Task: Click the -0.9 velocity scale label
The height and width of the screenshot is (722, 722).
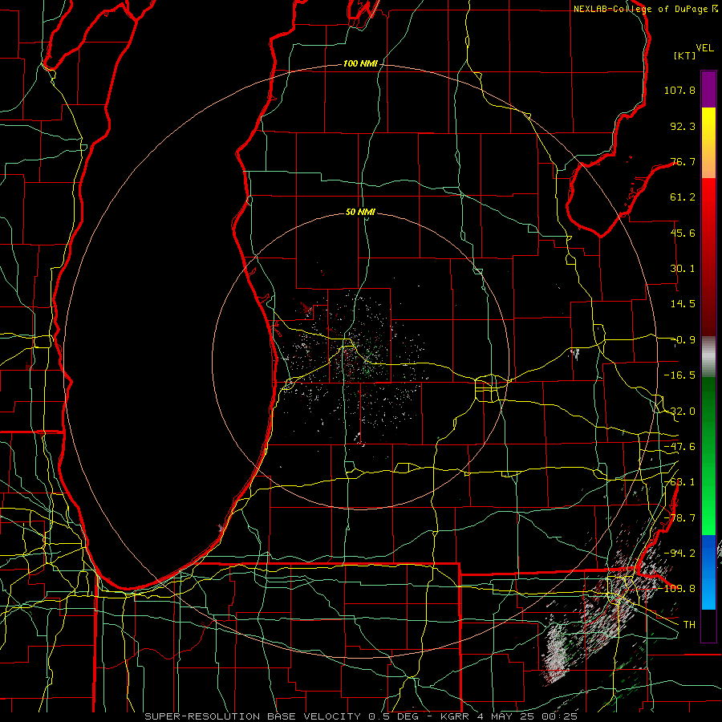Action: [684, 340]
